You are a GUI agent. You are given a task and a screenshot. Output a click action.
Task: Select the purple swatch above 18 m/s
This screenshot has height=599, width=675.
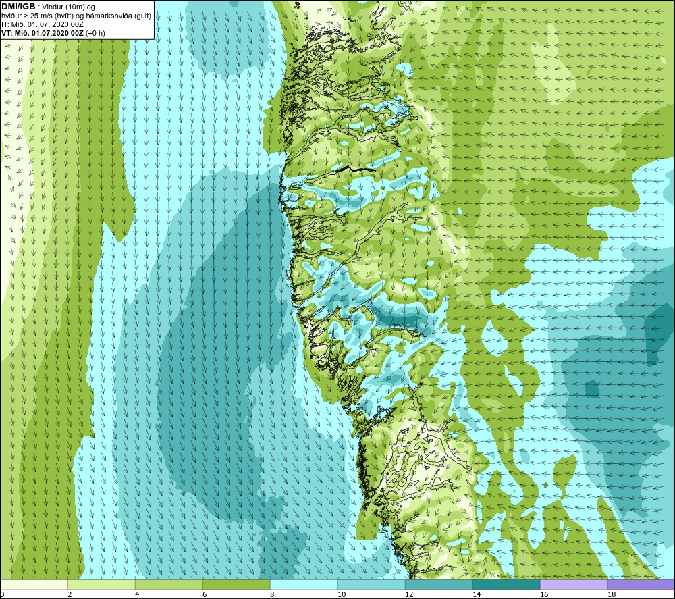641,584
